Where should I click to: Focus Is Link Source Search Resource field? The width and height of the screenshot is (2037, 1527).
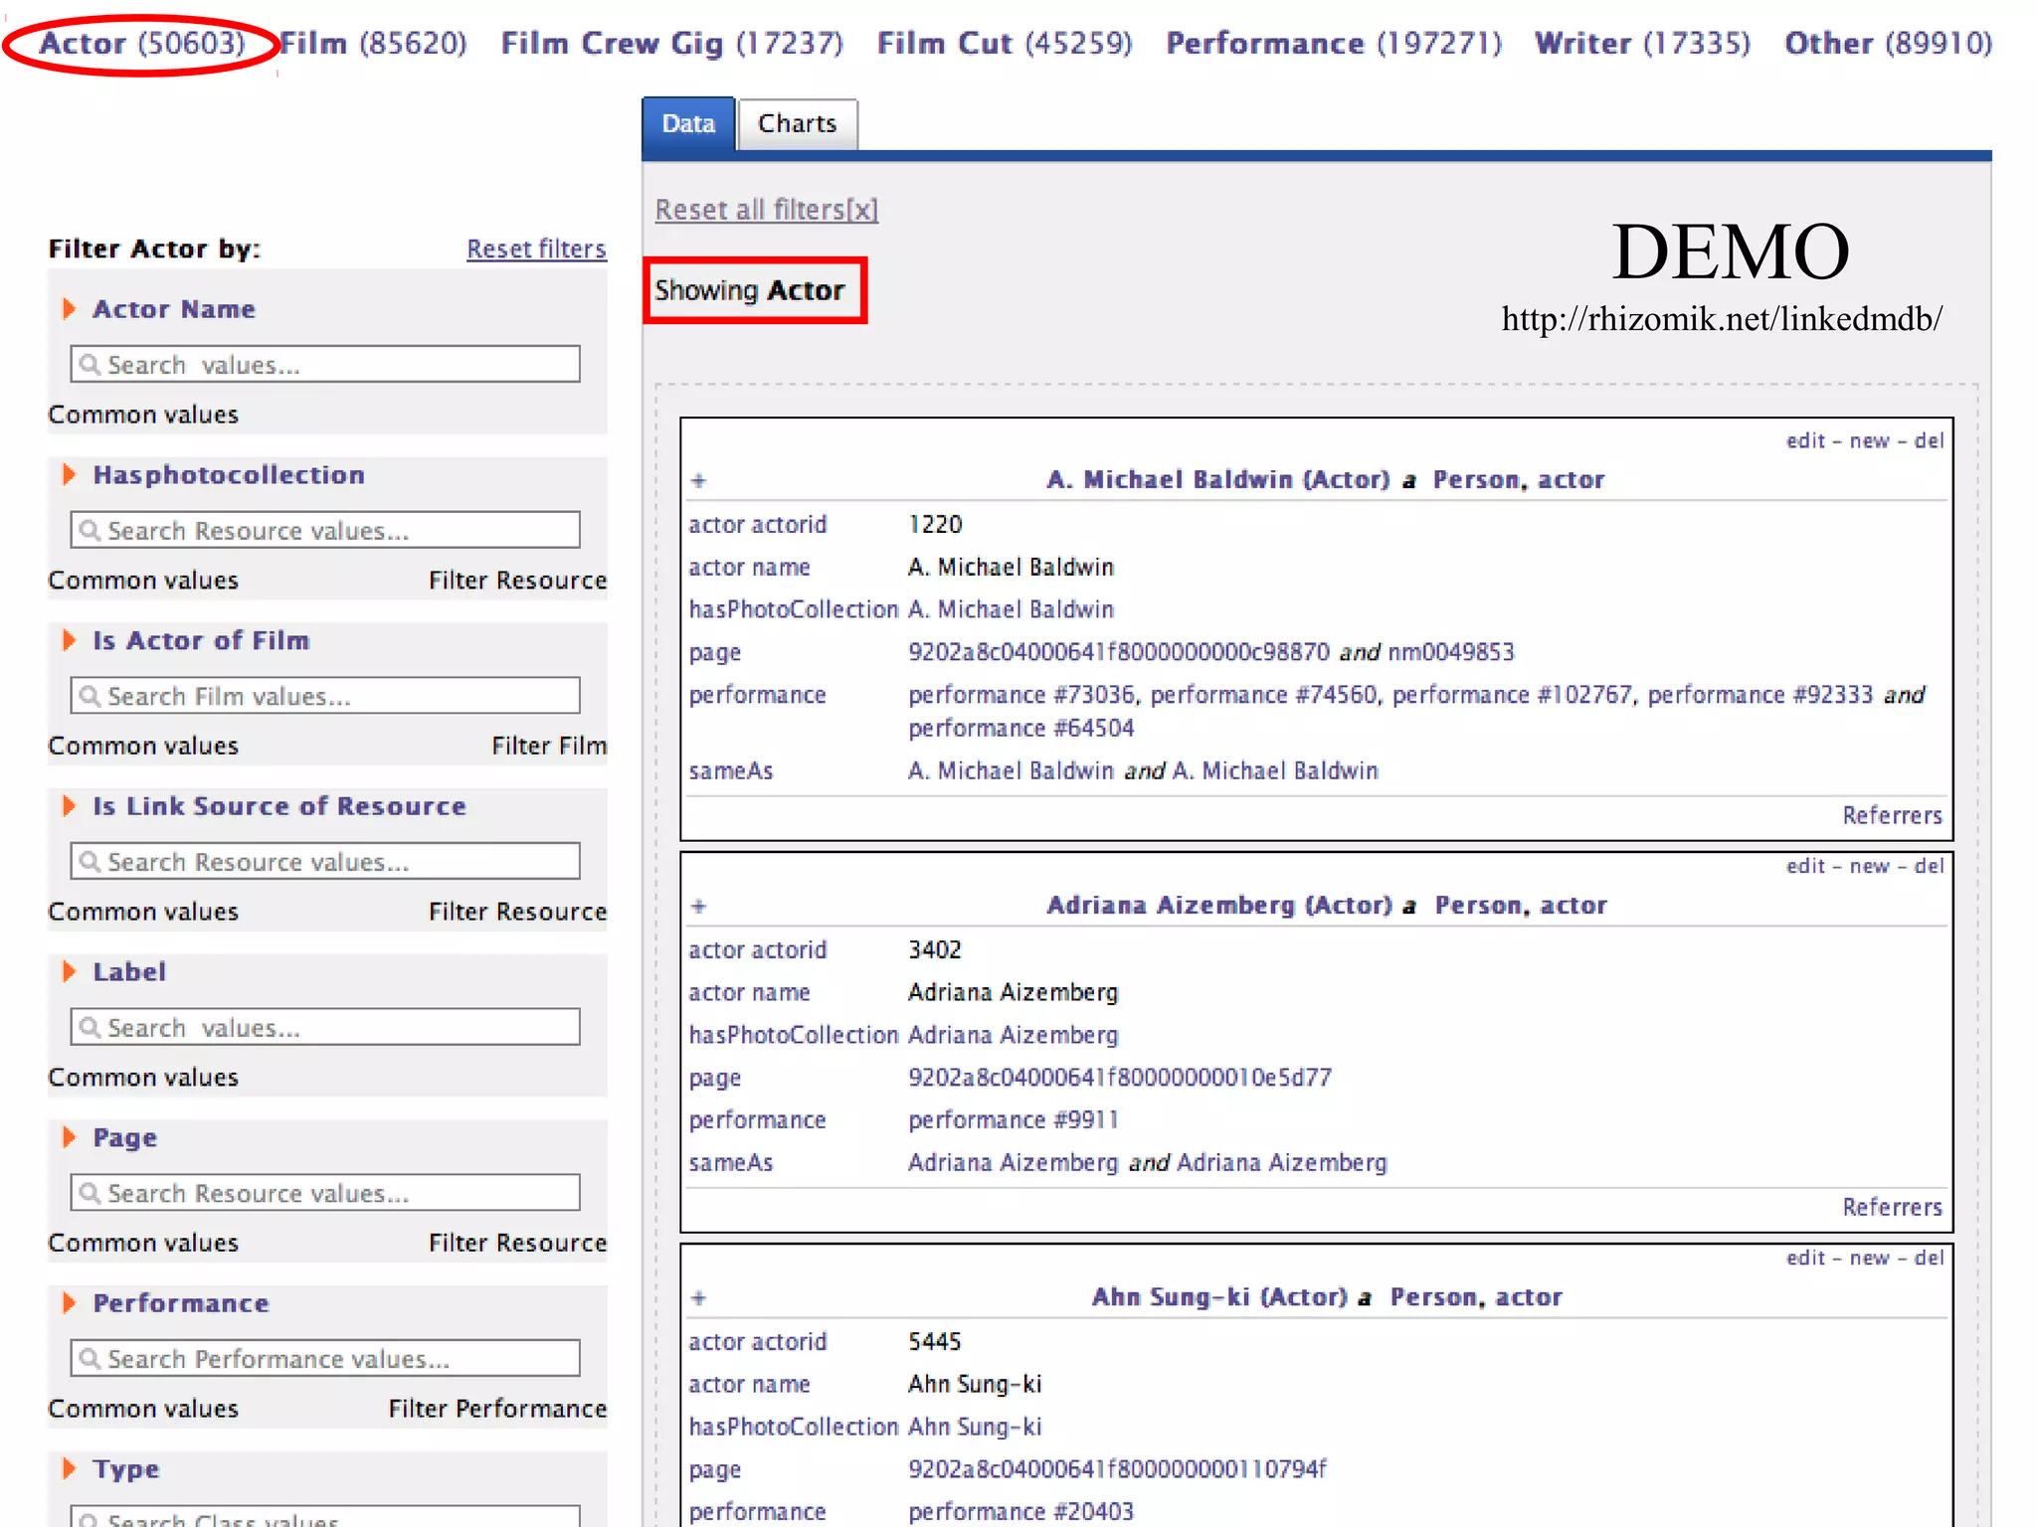pos(325,861)
